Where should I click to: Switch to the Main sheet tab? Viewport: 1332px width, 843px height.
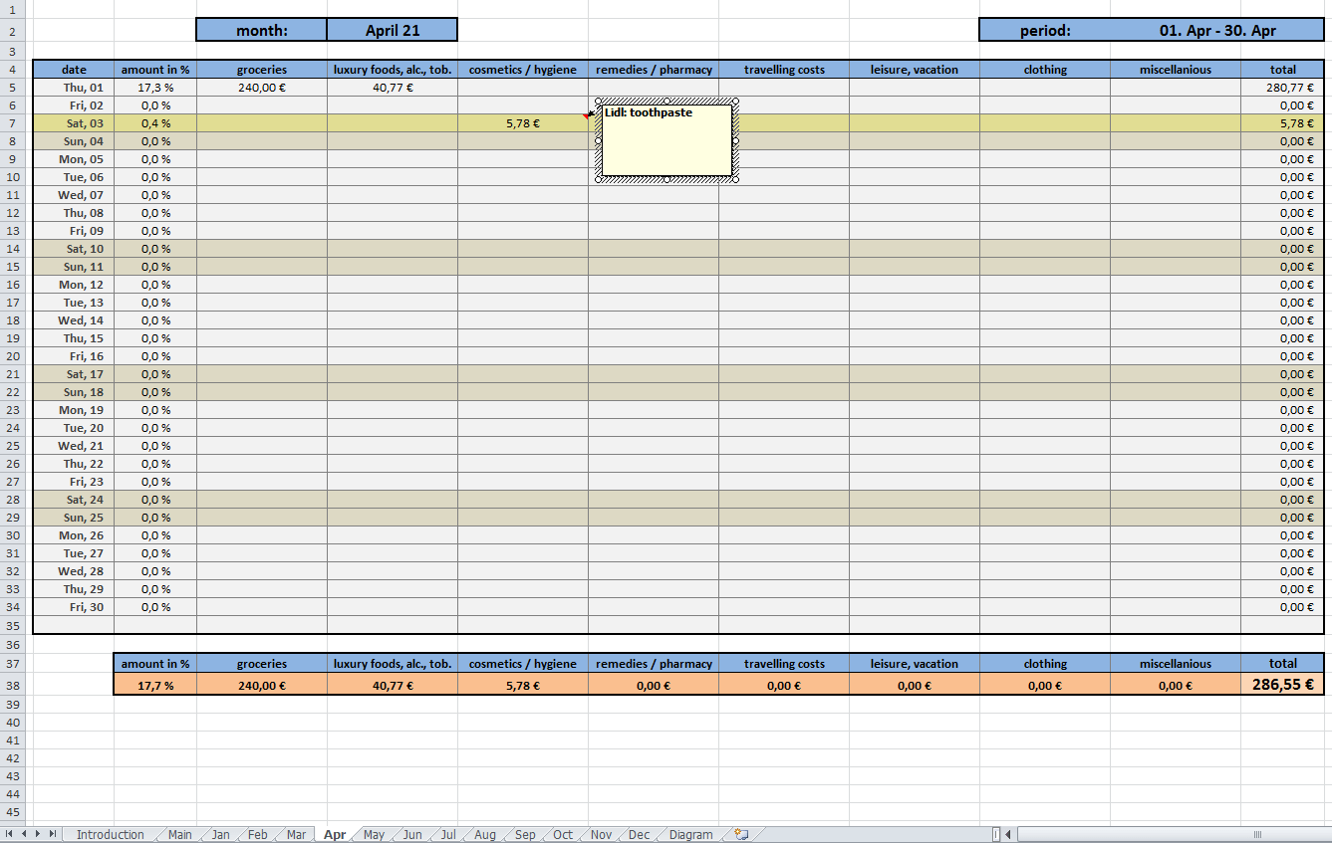(x=179, y=835)
